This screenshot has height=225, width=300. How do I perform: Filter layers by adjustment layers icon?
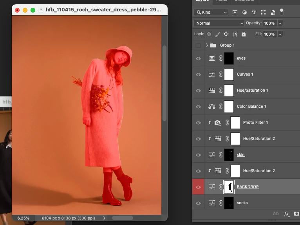click(244, 12)
